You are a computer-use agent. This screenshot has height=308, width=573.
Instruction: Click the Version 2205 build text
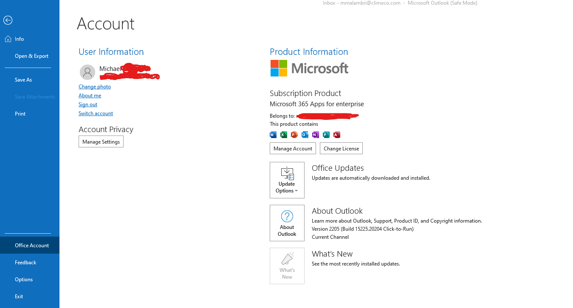(x=362, y=229)
